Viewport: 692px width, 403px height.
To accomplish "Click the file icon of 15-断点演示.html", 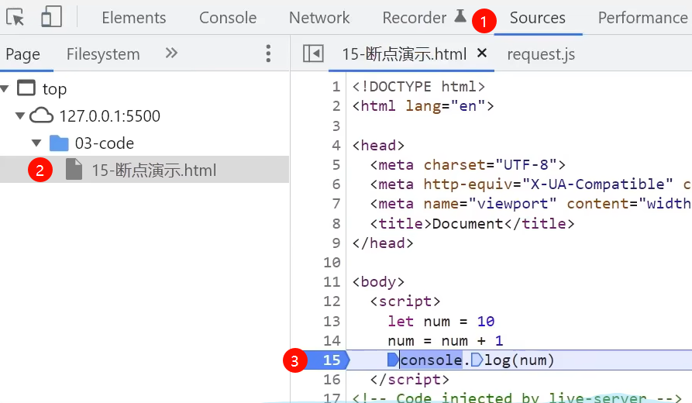I will 74,170.
